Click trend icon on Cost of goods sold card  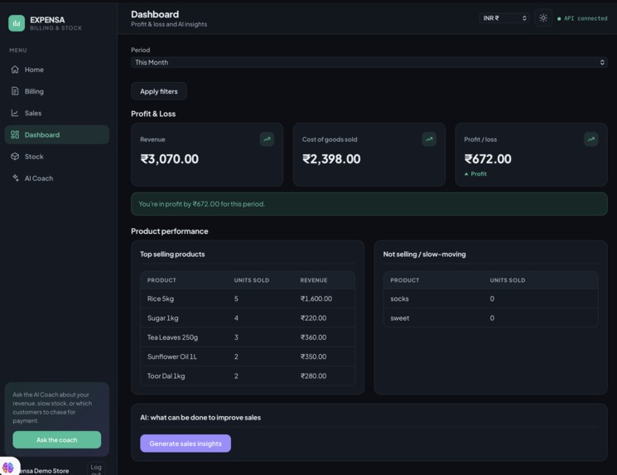(x=429, y=139)
